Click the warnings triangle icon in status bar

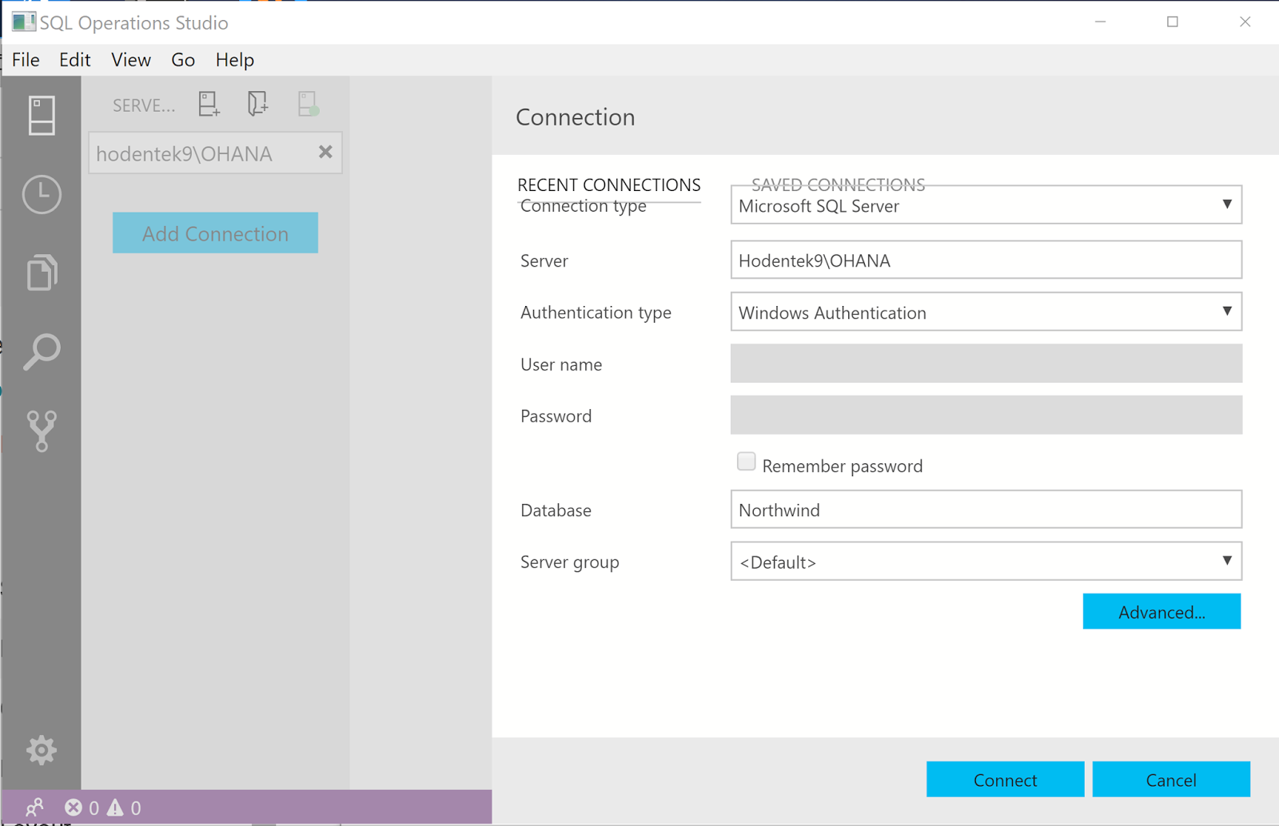click(116, 808)
